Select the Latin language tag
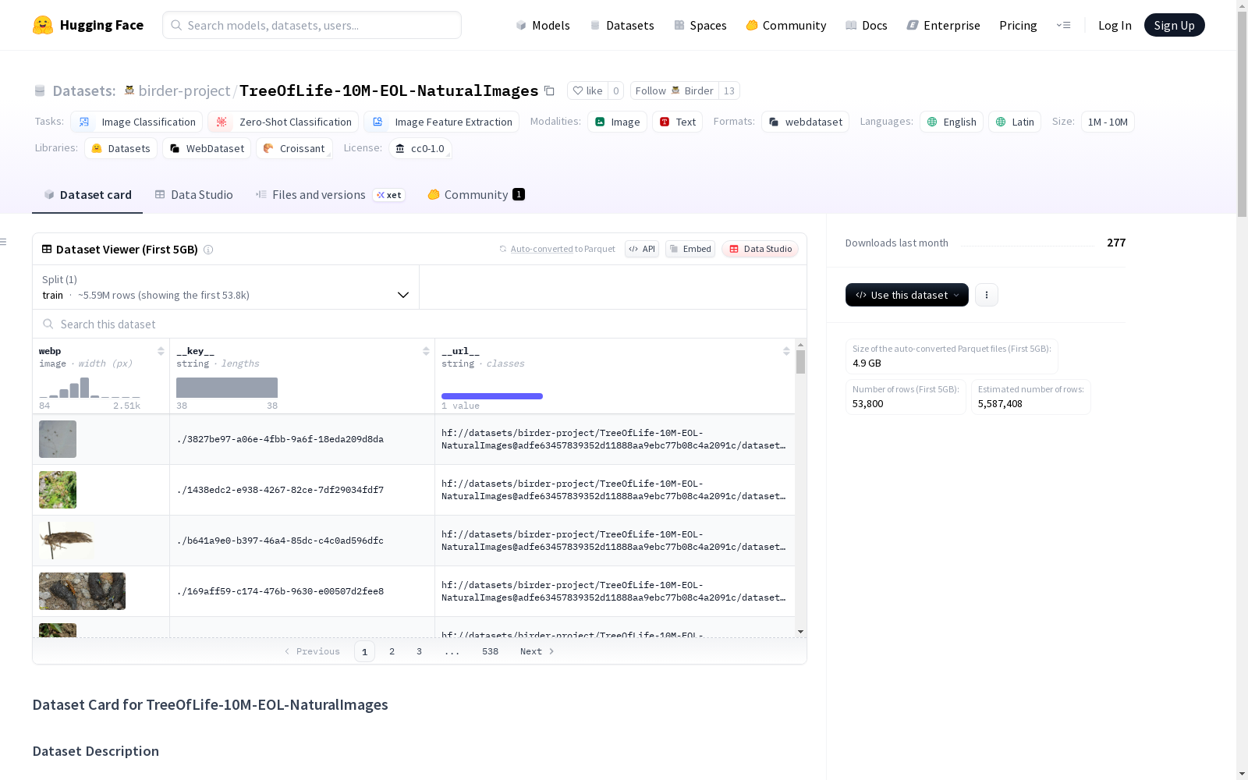 click(1015, 122)
